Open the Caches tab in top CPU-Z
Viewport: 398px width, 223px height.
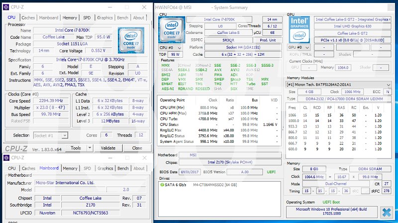(28, 17)
